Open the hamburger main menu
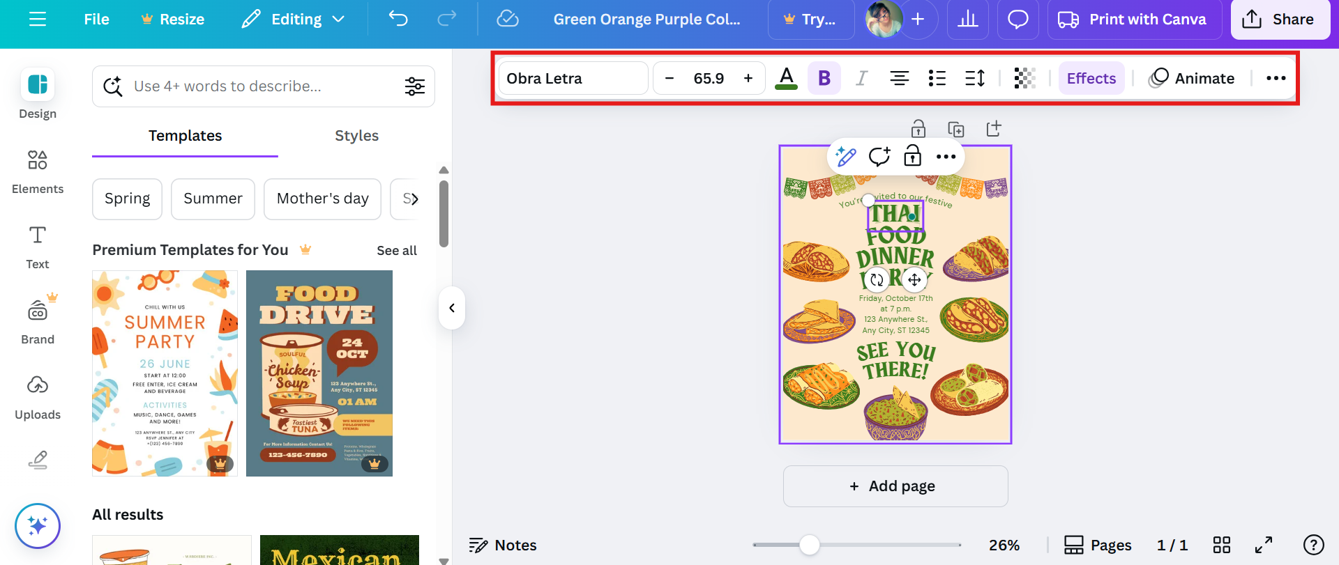This screenshot has height=565, width=1339. pyautogui.click(x=38, y=20)
